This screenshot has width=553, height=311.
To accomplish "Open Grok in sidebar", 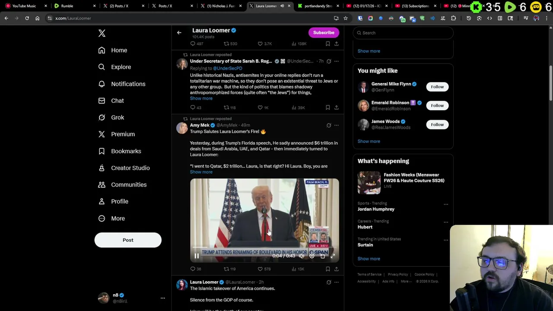I will [111, 117].
